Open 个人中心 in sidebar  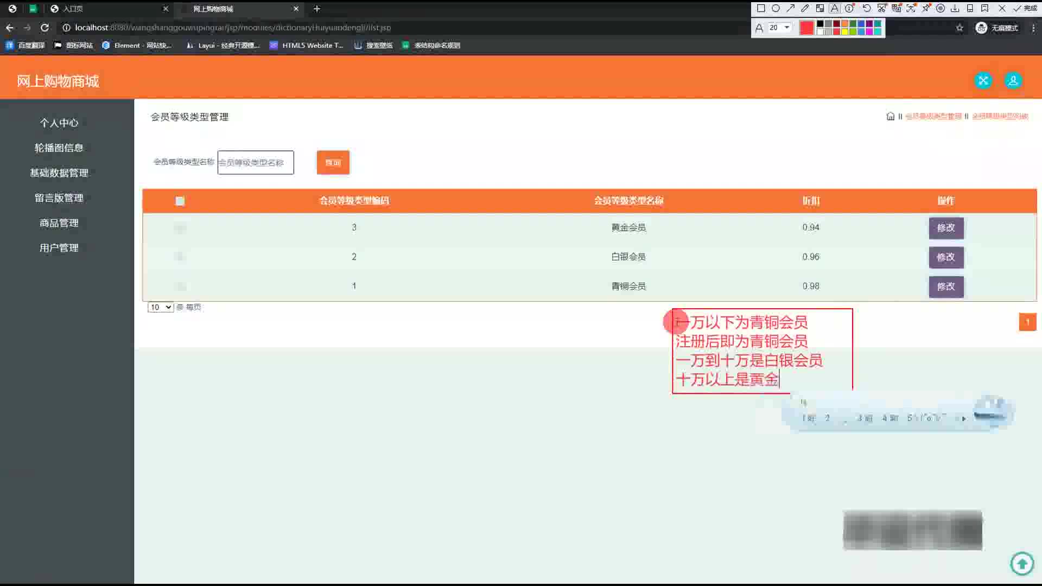[59, 123]
